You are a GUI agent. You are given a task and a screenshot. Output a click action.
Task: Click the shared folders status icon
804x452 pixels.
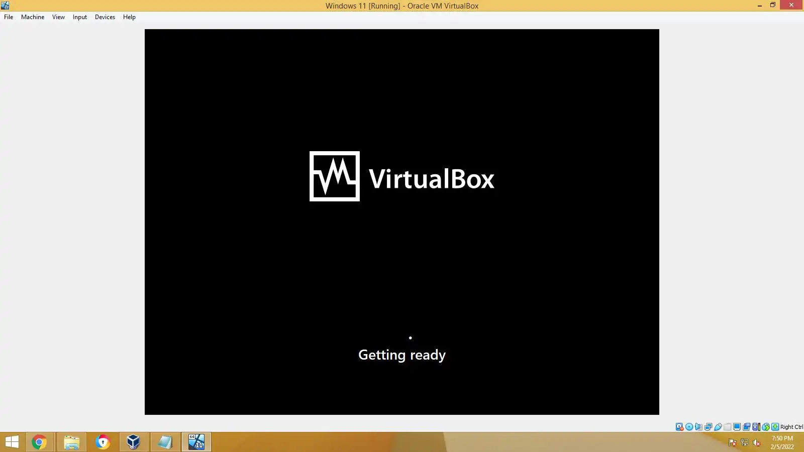(x=727, y=427)
